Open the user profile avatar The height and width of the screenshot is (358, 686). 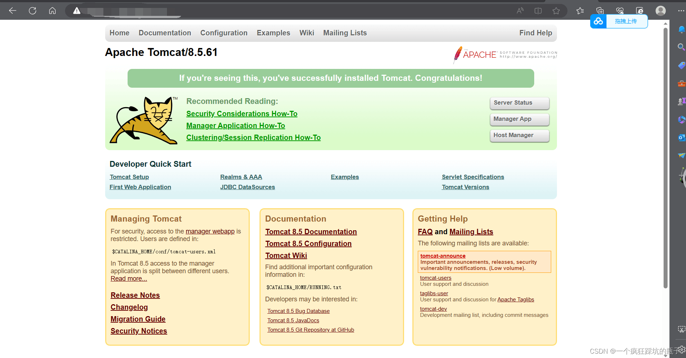click(661, 11)
